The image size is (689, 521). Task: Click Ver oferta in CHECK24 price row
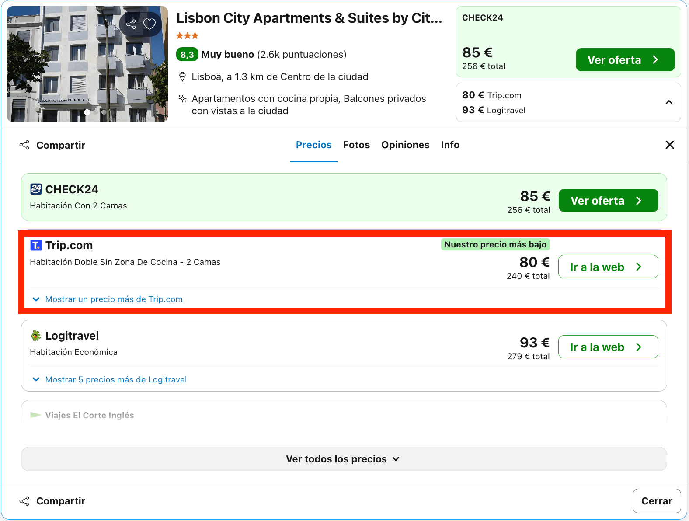609,201
